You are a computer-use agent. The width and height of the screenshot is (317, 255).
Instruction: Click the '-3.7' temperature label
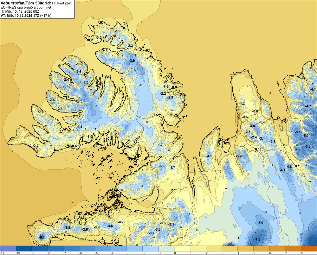(x=152, y=233)
